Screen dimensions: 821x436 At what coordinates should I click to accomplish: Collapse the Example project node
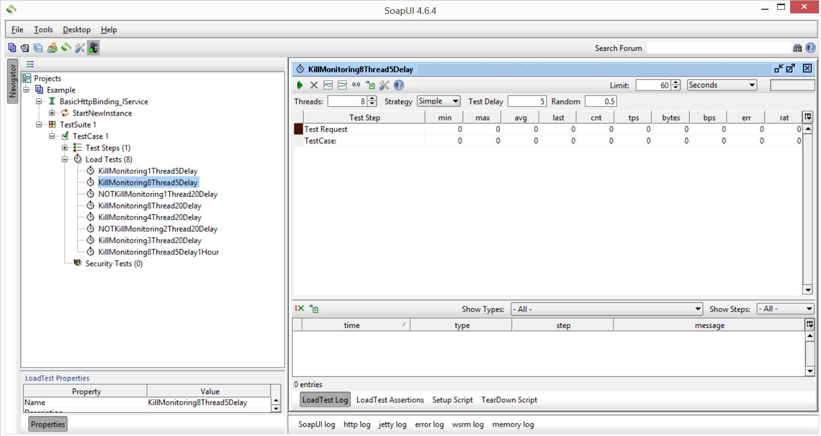26,89
